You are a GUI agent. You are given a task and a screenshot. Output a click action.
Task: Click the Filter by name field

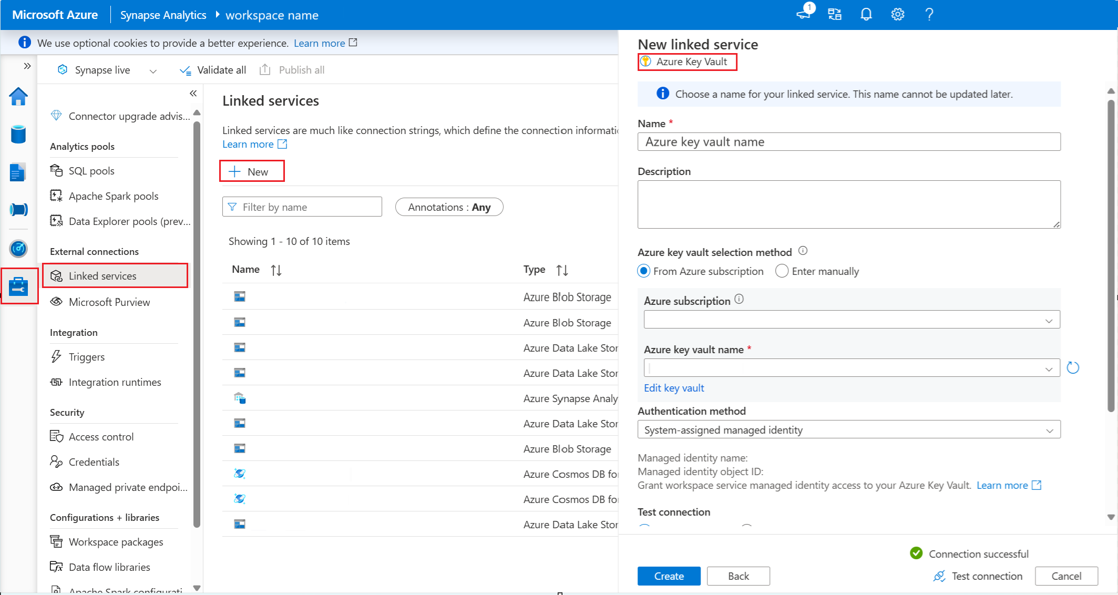click(x=302, y=207)
